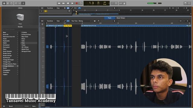The height and width of the screenshot is (108, 193).
Task: Select the Strings & Flute patch
Action: tap(26, 51)
